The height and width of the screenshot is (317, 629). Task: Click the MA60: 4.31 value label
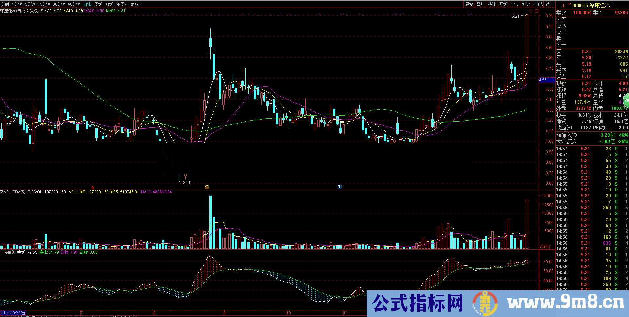(x=115, y=11)
